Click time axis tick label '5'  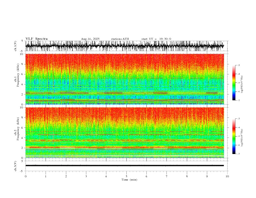pyautogui.click(x=126, y=176)
